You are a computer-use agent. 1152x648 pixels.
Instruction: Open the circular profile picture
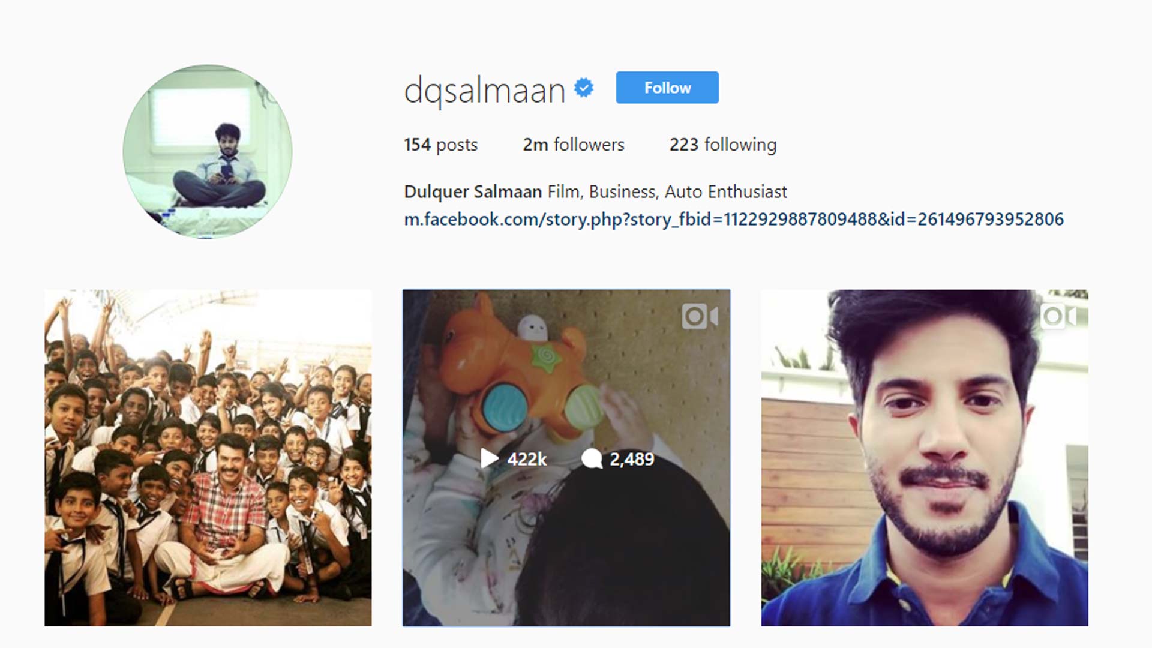(x=208, y=152)
